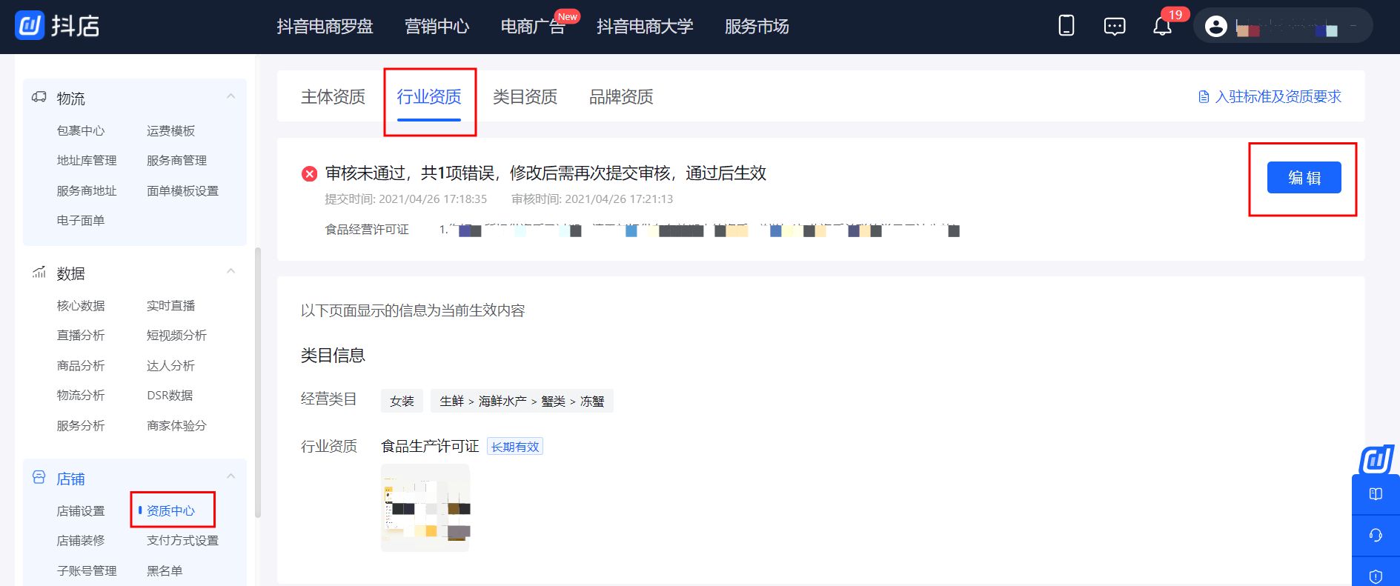Open 电子面单 in the sidebar
This screenshot has width=1400, height=586.
[x=81, y=220]
